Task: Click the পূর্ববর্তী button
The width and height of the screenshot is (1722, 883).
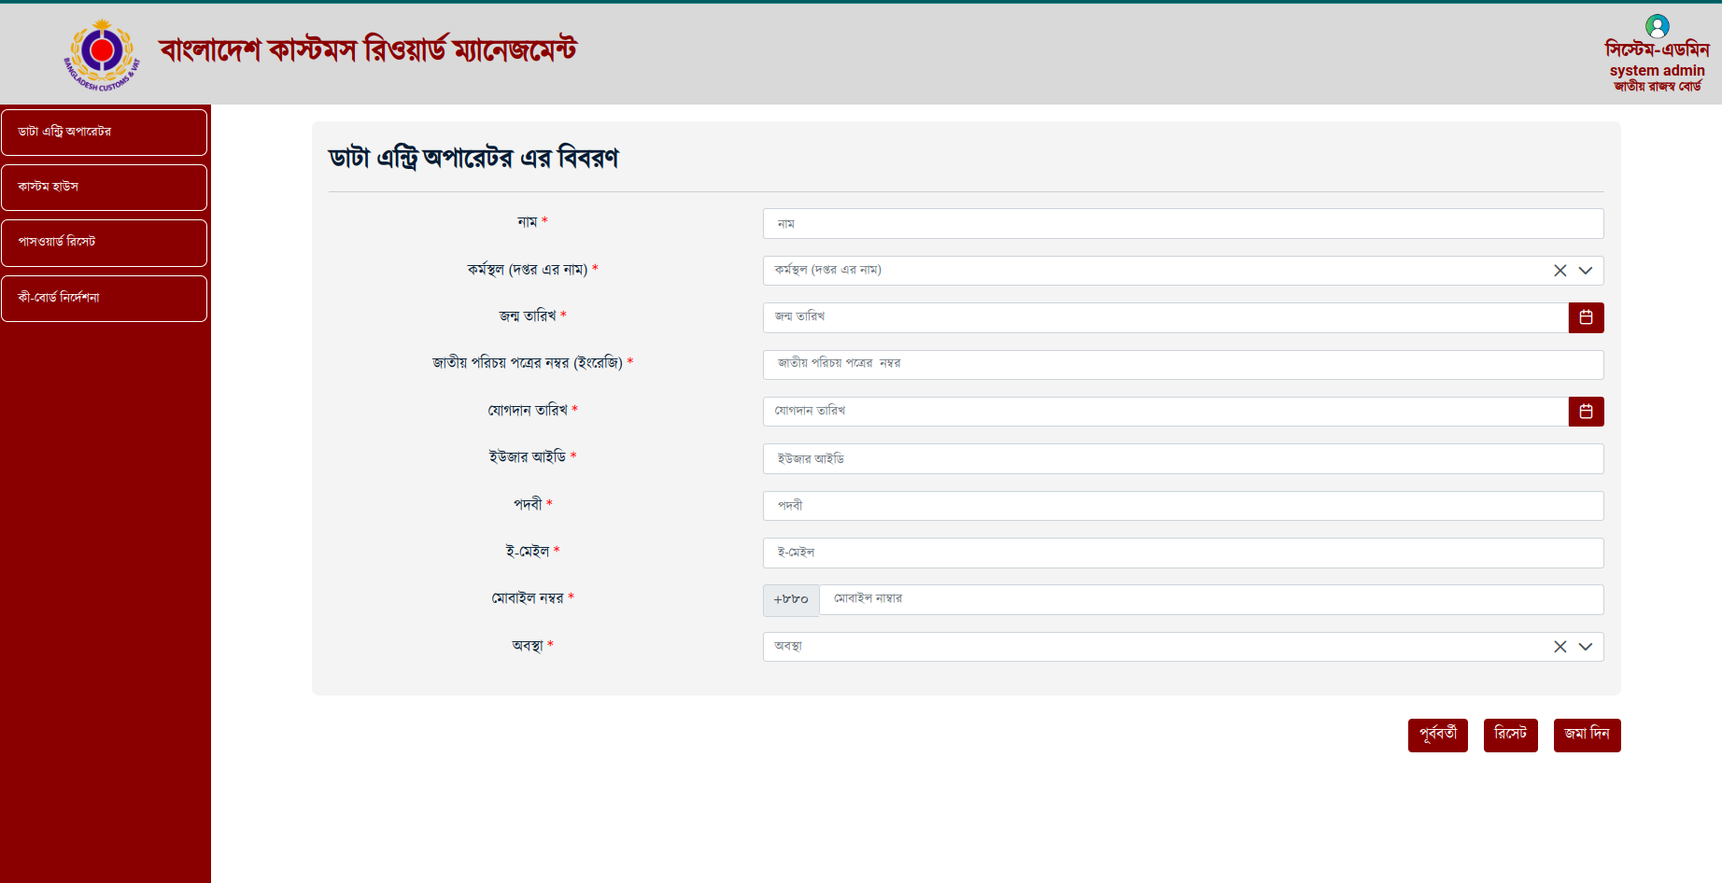Action: tap(1438, 735)
